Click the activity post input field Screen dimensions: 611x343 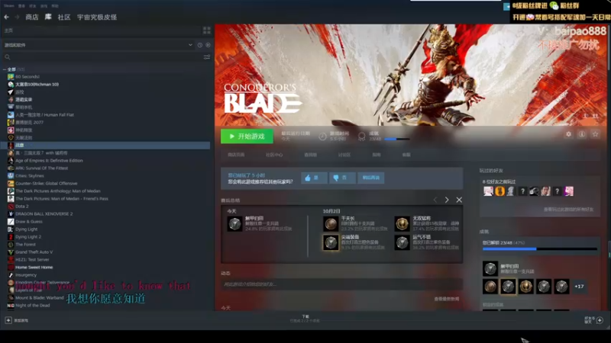(x=341, y=284)
